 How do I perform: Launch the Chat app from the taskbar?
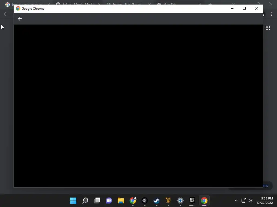(109, 201)
